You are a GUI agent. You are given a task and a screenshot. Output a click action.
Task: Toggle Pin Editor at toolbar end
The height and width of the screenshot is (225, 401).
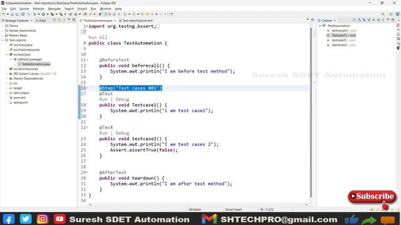click(x=171, y=14)
